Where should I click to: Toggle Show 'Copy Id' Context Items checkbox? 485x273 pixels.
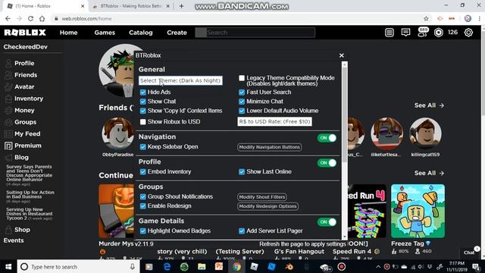coord(142,111)
